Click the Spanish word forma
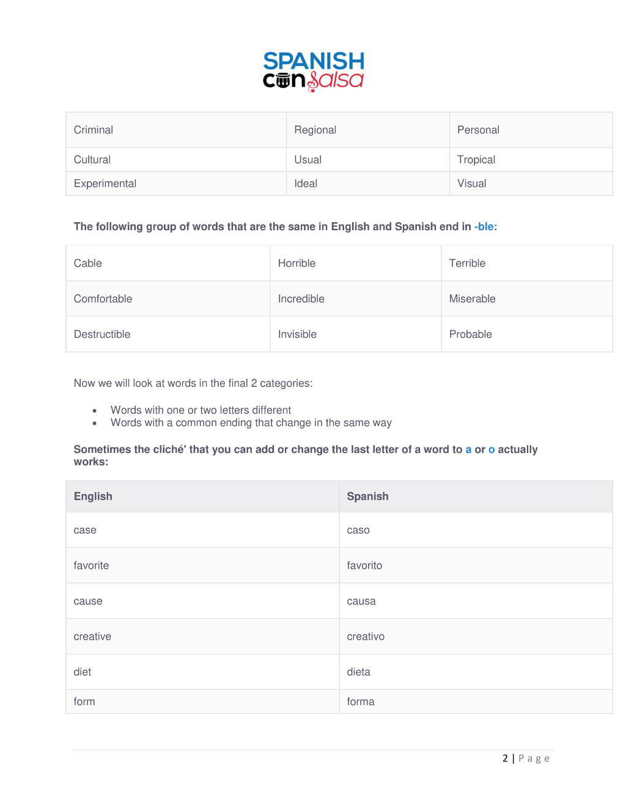This screenshot has height=811, width=626. tap(360, 701)
